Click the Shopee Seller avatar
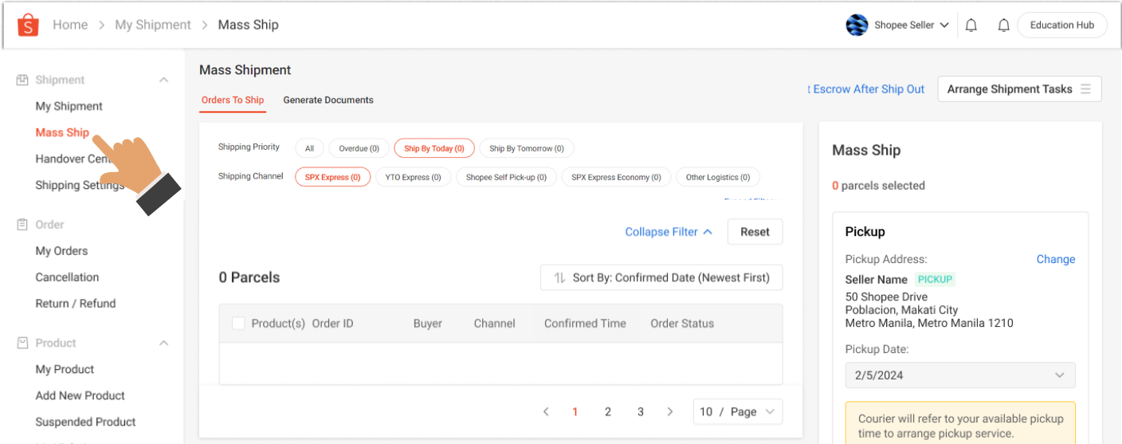Viewport: 1122px width, 444px height. point(857,26)
